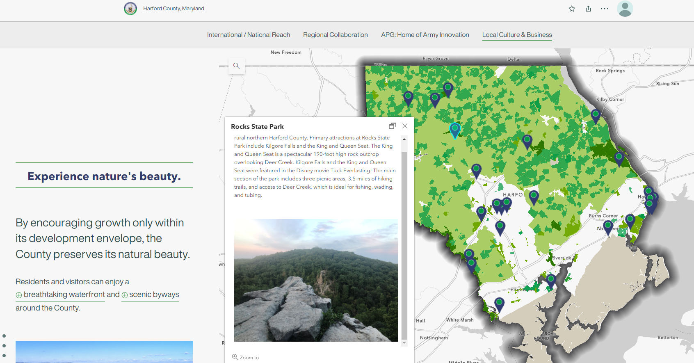Select the northernmost map pin on the county

(x=448, y=89)
